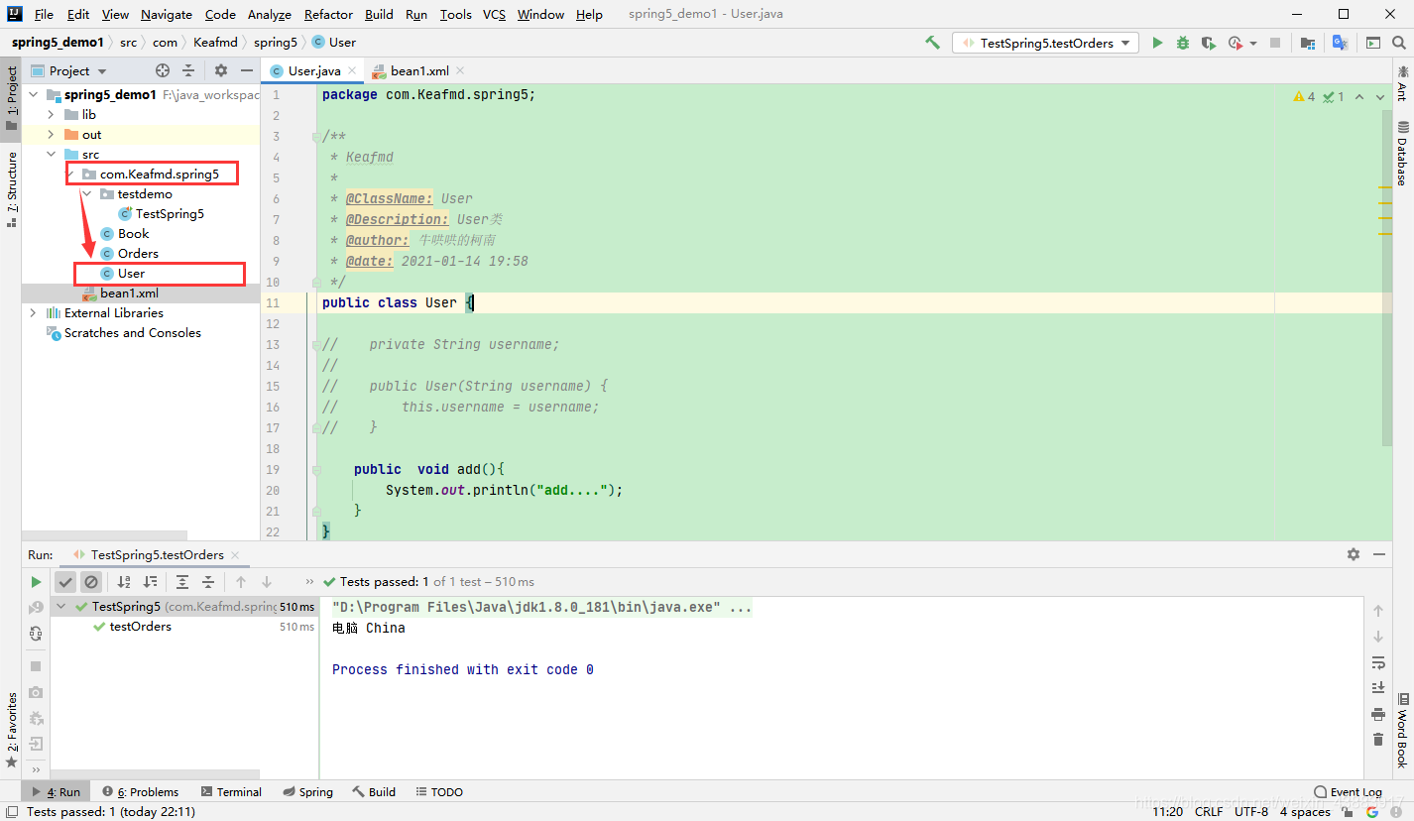Open the run configuration dropdown
The height and width of the screenshot is (821, 1414).
click(x=1046, y=43)
